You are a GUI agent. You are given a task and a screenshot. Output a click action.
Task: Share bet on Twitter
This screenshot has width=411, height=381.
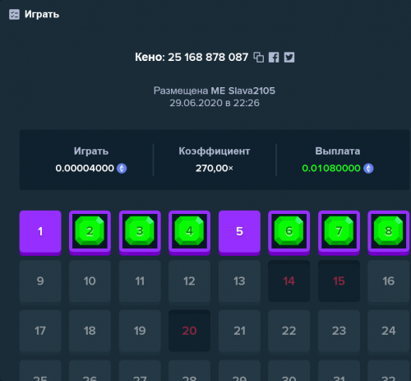tap(289, 58)
